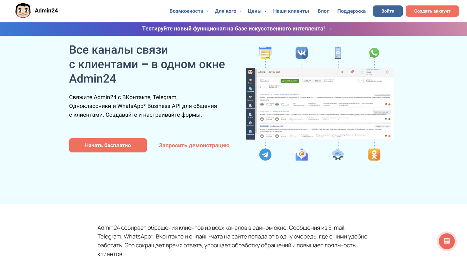The width and height of the screenshot is (467, 262).
Task: Open the Блог page
Action: (x=323, y=11)
